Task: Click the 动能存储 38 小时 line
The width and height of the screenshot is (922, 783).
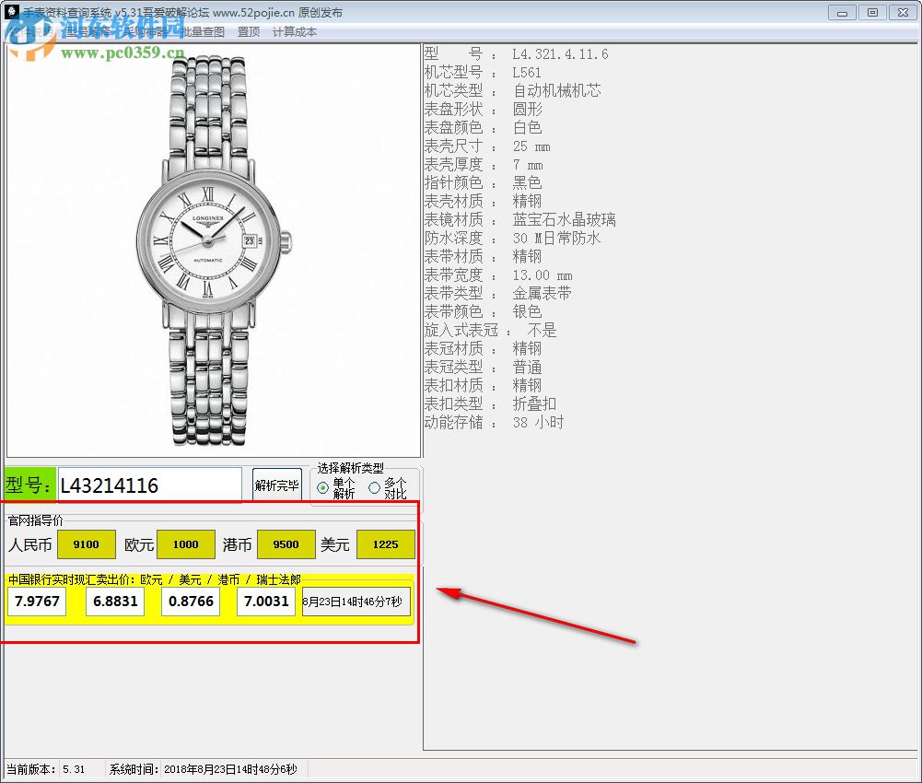Action: tap(494, 422)
